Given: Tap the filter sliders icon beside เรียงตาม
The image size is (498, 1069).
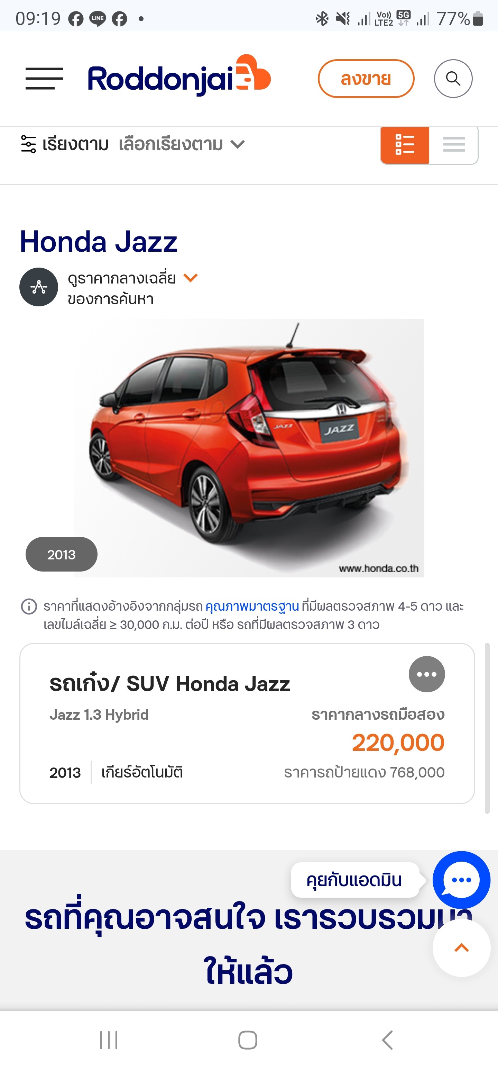Looking at the screenshot, I should [28, 144].
